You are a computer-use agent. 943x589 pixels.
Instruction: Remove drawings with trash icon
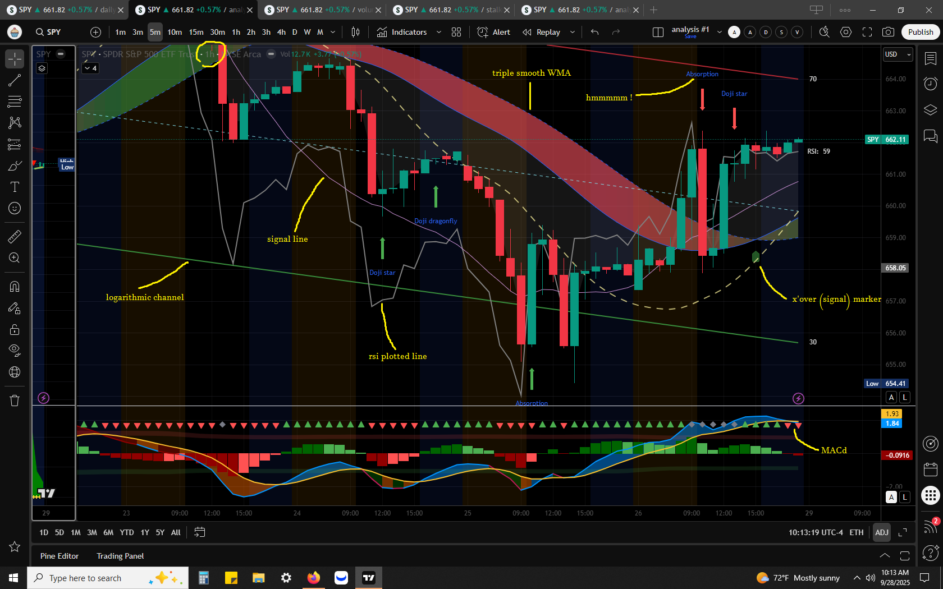click(x=15, y=401)
